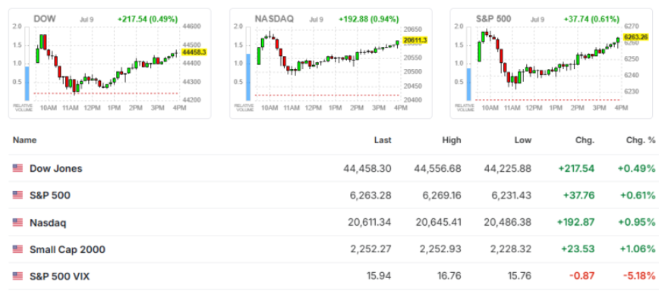Click the +37.74 (0.61%) change above S&P chart
The width and height of the screenshot is (662, 294).
click(591, 20)
